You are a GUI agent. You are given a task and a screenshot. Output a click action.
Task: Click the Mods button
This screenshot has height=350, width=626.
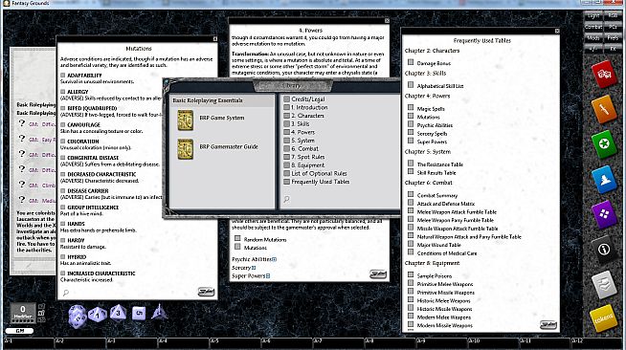tap(593, 38)
